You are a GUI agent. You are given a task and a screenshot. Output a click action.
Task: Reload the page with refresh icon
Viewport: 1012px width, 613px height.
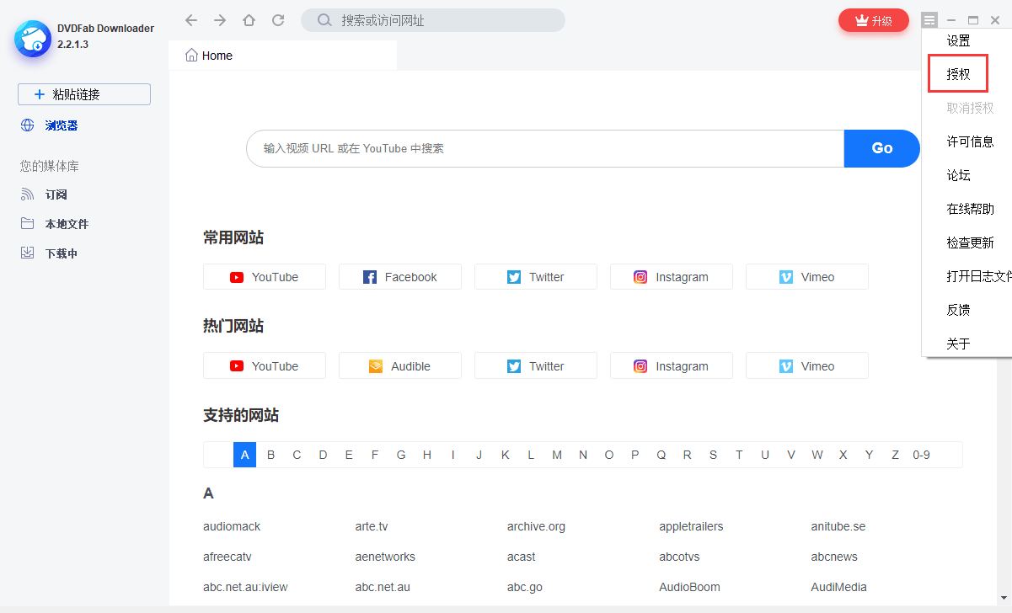tap(278, 20)
